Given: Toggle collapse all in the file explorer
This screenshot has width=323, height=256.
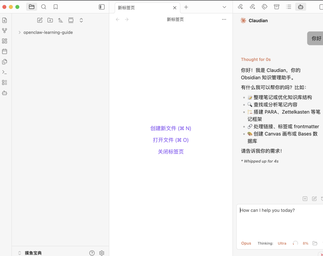Looking at the screenshot, I should (x=81, y=20).
